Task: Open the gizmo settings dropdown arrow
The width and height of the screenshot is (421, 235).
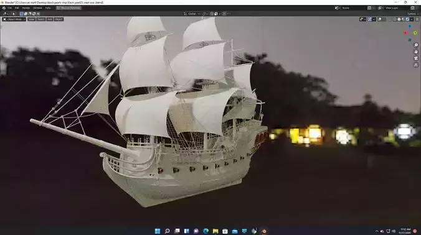Action: (x=374, y=19)
